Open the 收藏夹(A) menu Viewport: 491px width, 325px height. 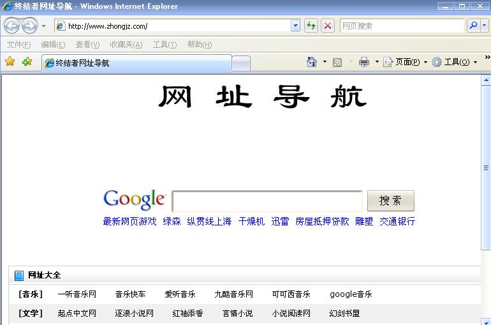[126, 45]
